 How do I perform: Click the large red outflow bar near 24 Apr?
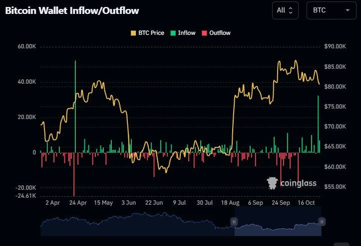click(74, 174)
